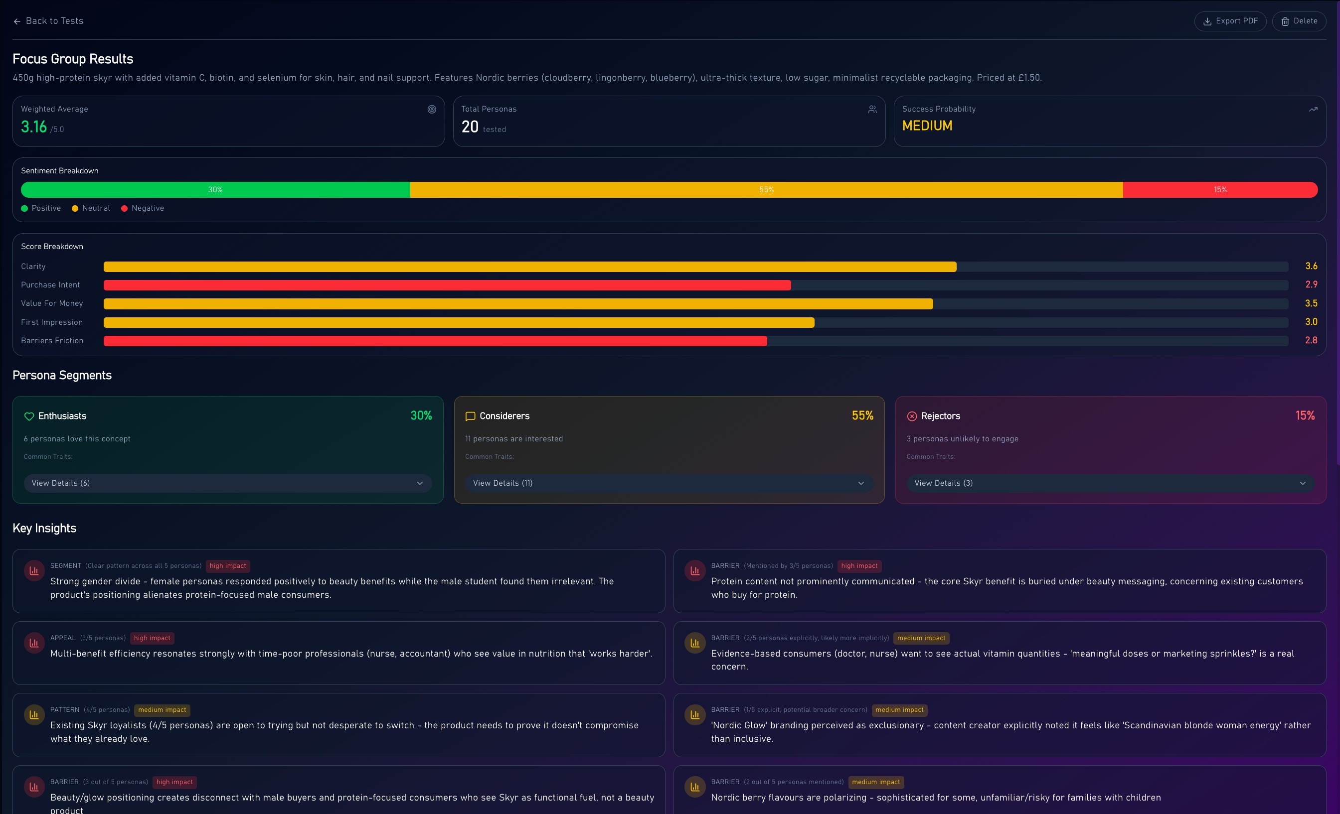
Task: Click the X-circle icon beside Rejectors
Action: pyautogui.click(x=912, y=416)
